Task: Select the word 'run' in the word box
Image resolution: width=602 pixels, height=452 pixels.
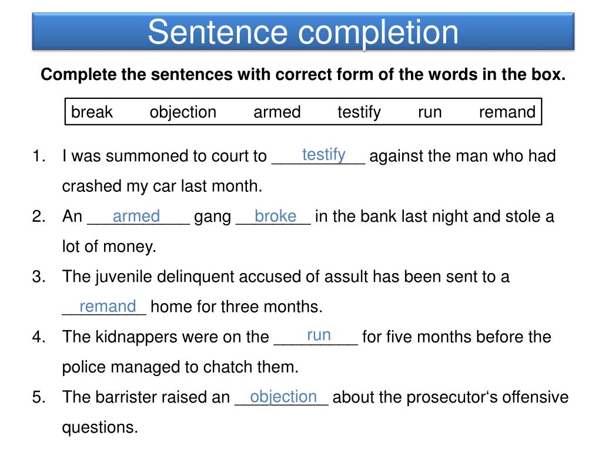Action: tap(430, 112)
